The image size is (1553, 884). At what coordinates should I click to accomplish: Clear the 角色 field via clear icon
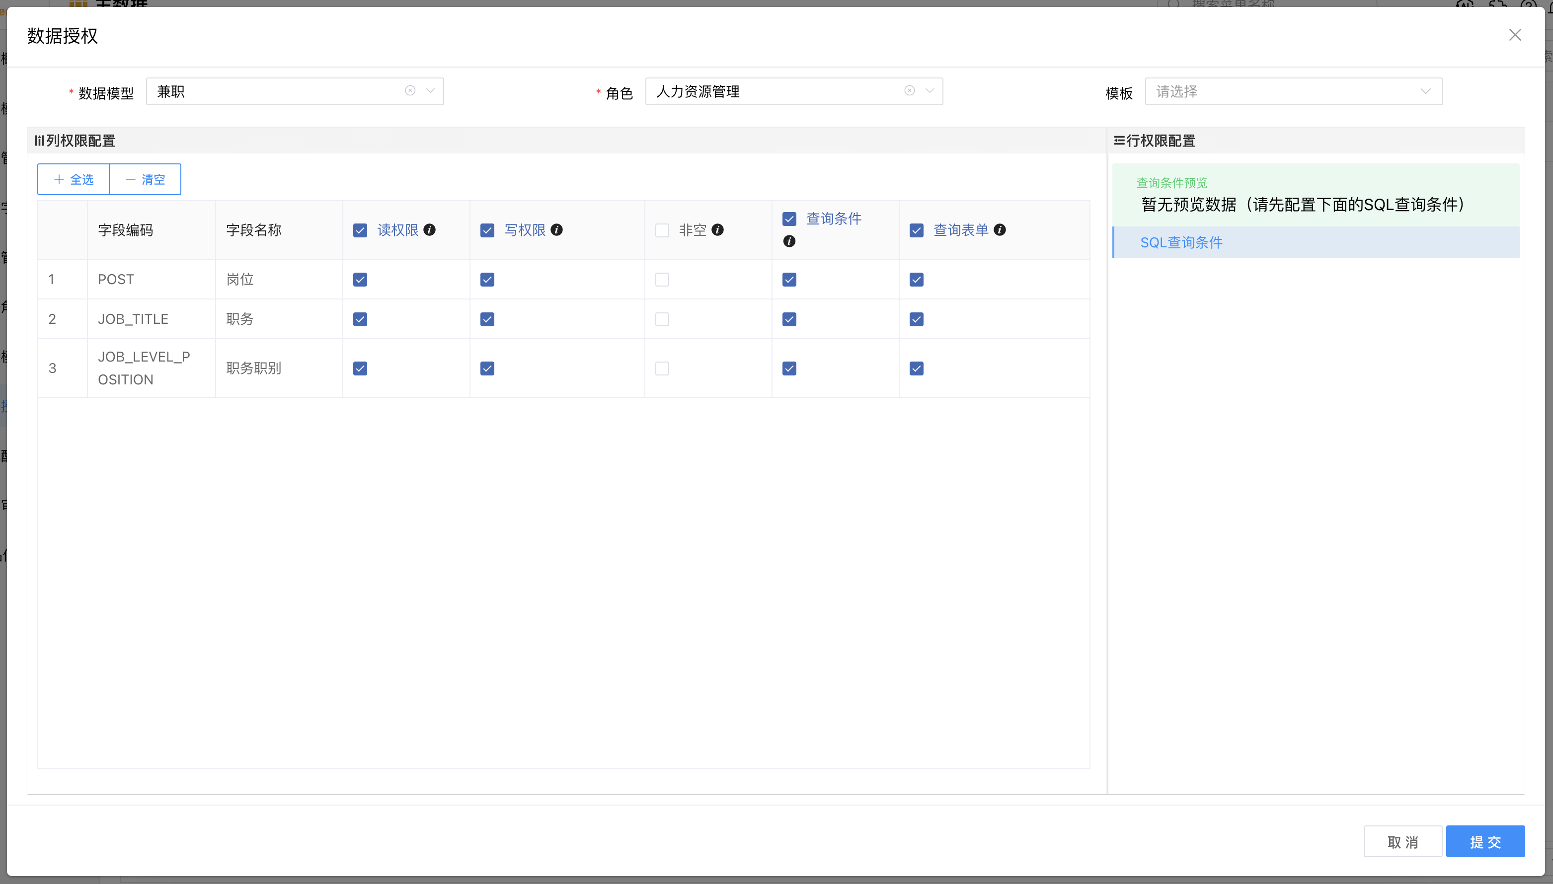click(910, 90)
